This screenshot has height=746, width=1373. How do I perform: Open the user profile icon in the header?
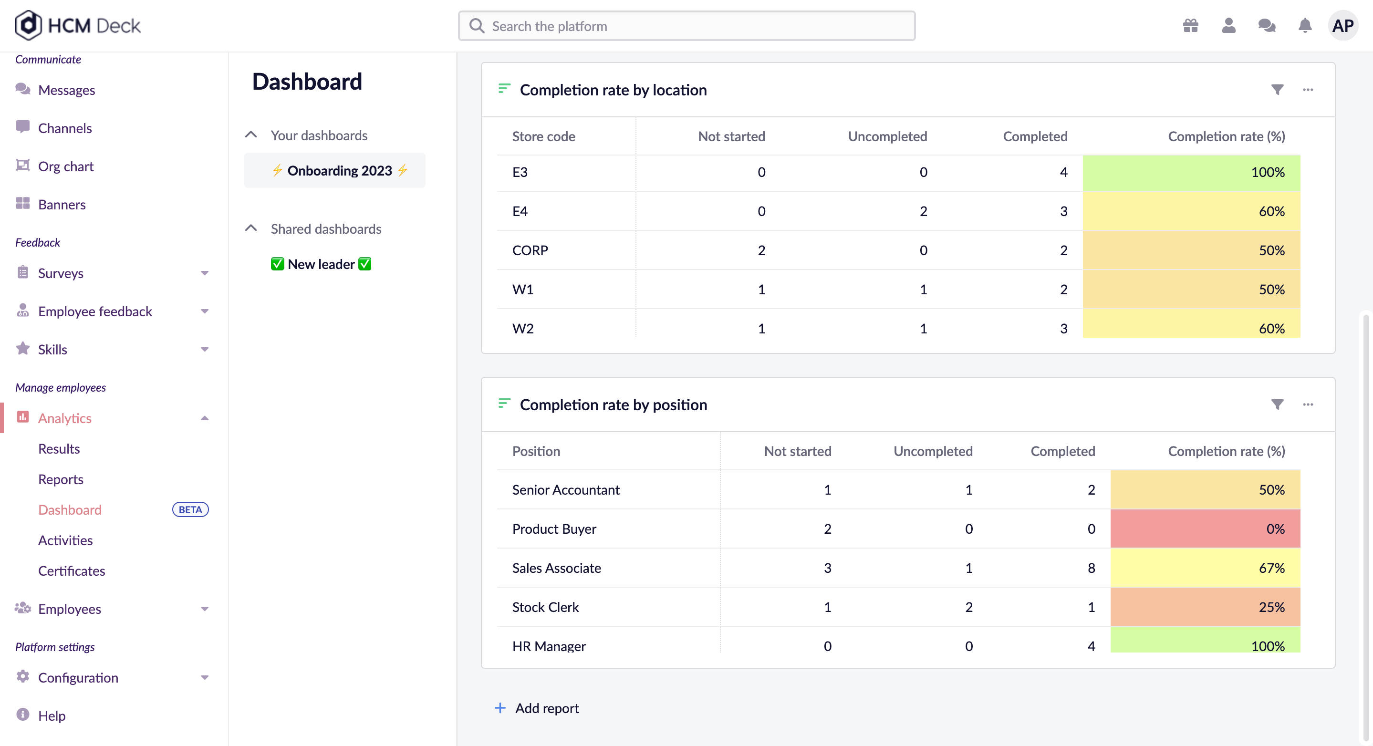point(1228,26)
